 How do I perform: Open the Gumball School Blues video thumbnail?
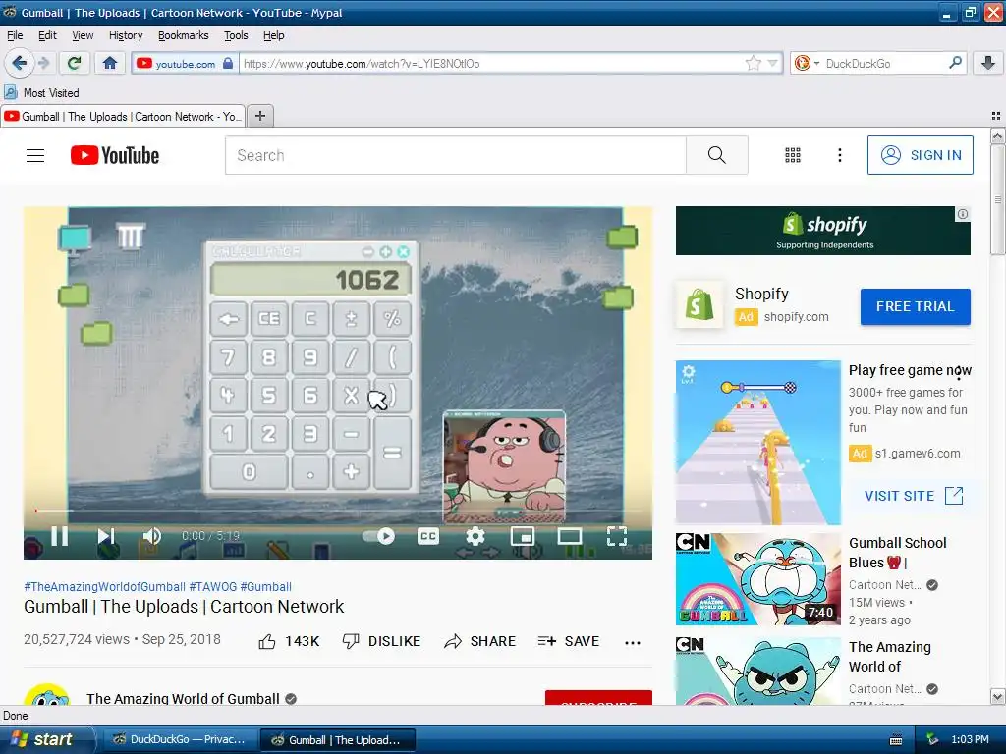tap(757, 579)
